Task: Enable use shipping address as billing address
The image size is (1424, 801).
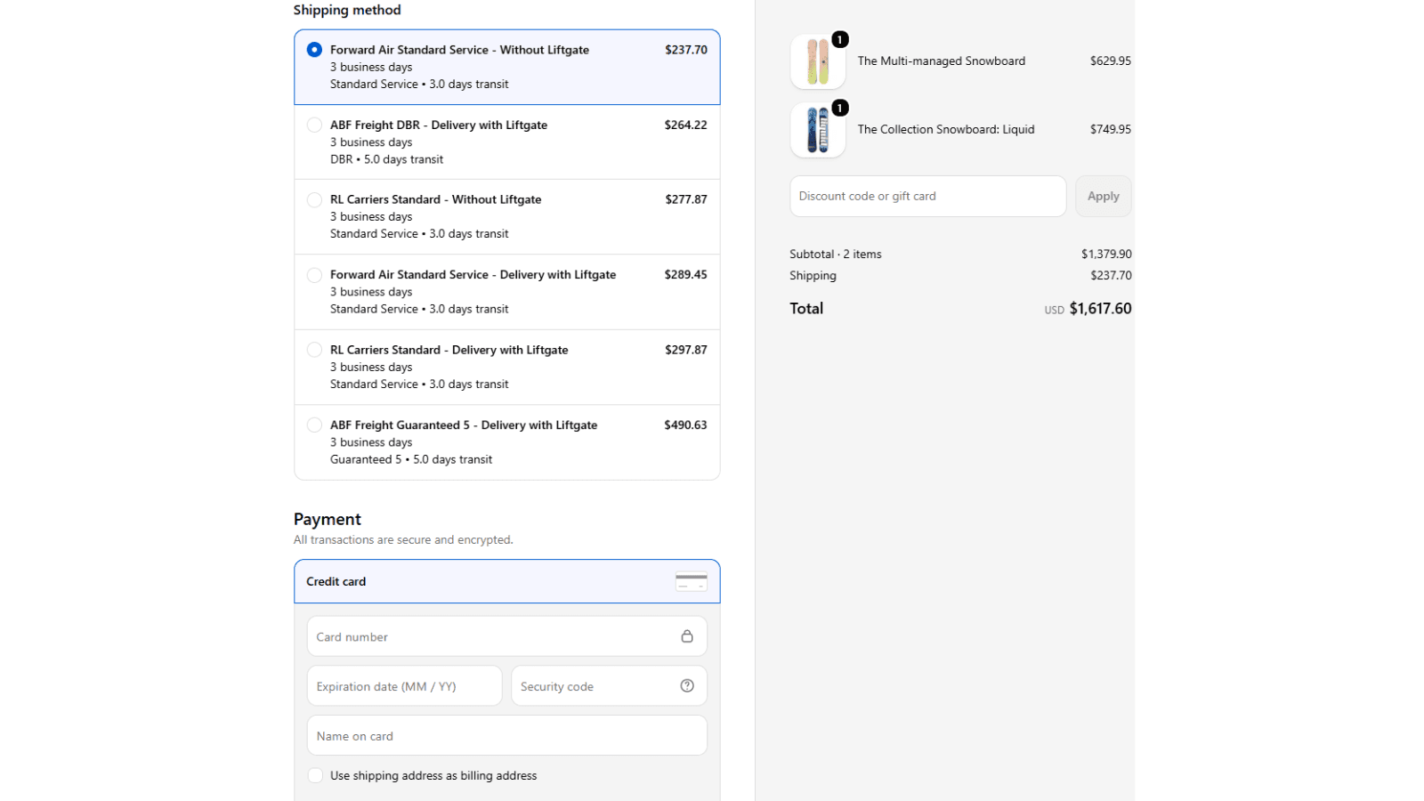Action: pyautogui.click(x=315, y=775)
